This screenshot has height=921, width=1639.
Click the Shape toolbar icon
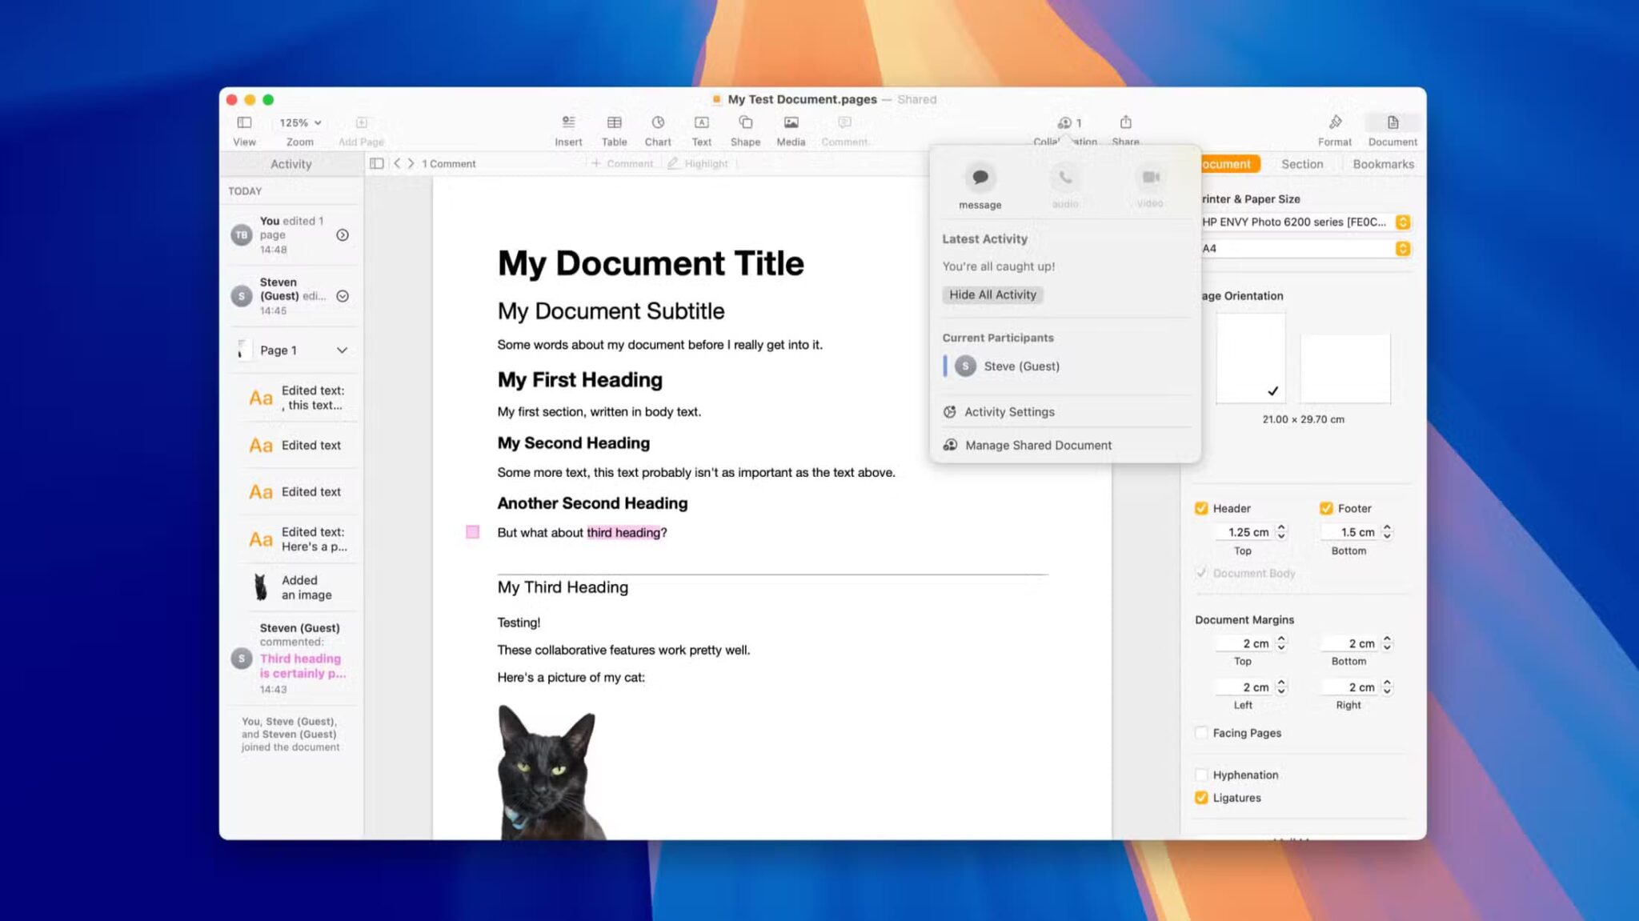pyautogui.click(x=745, y=122)
